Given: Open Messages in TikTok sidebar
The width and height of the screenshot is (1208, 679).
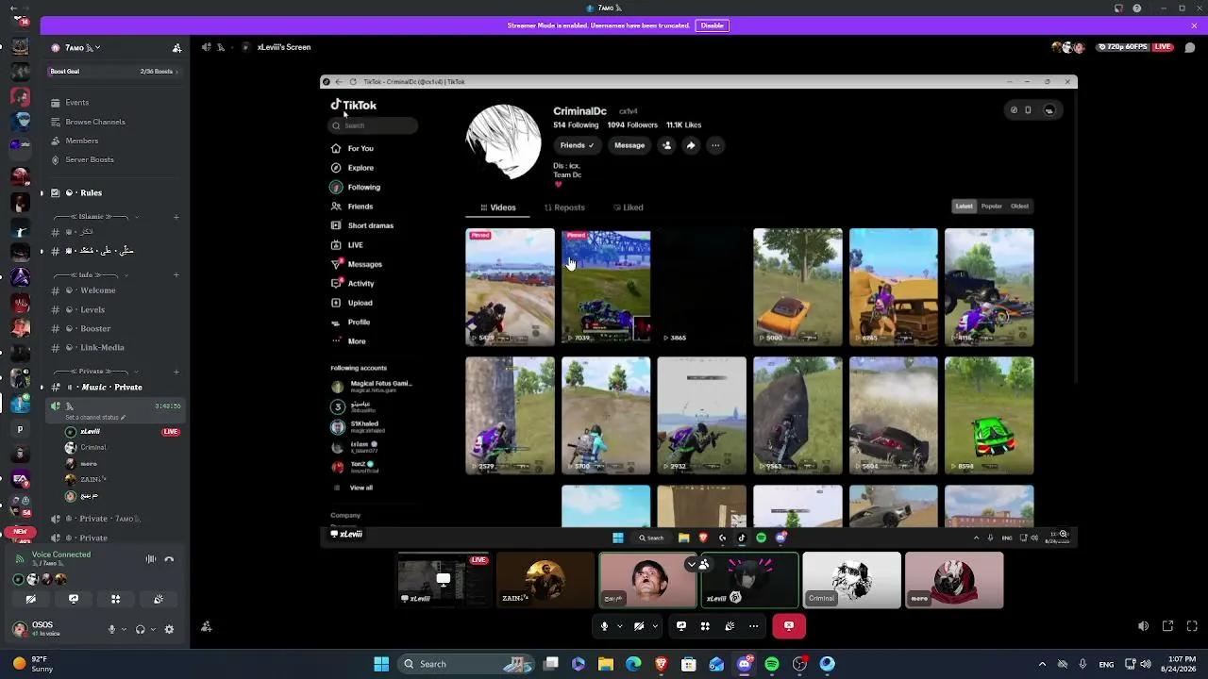Looking at the screenshot, I should pos(357,264).
